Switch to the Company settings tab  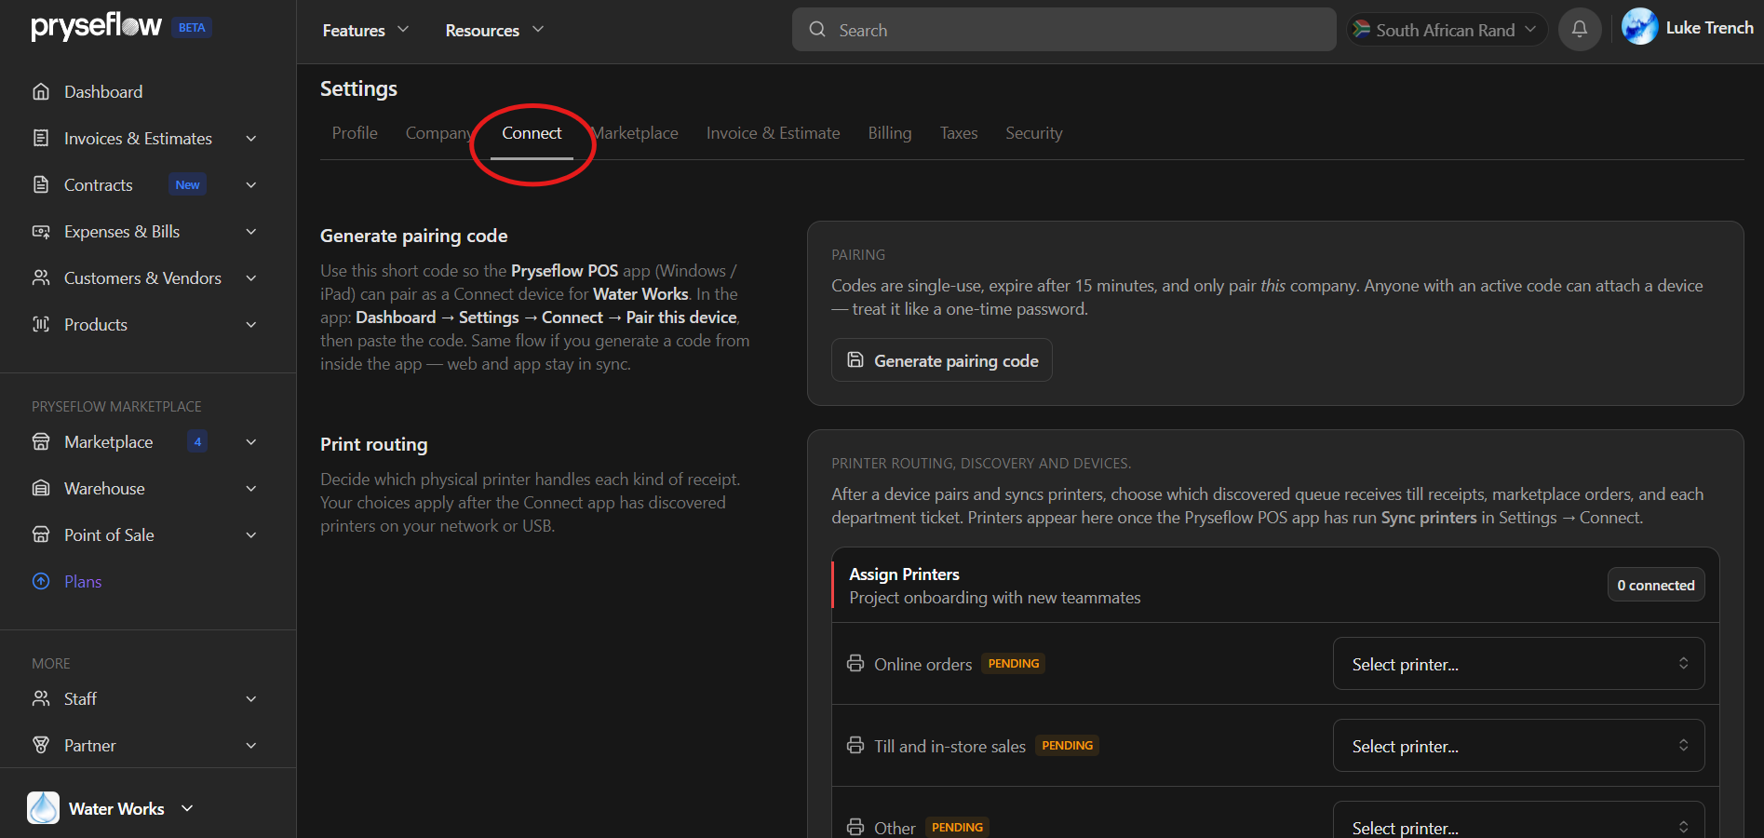tap(438, 133)
